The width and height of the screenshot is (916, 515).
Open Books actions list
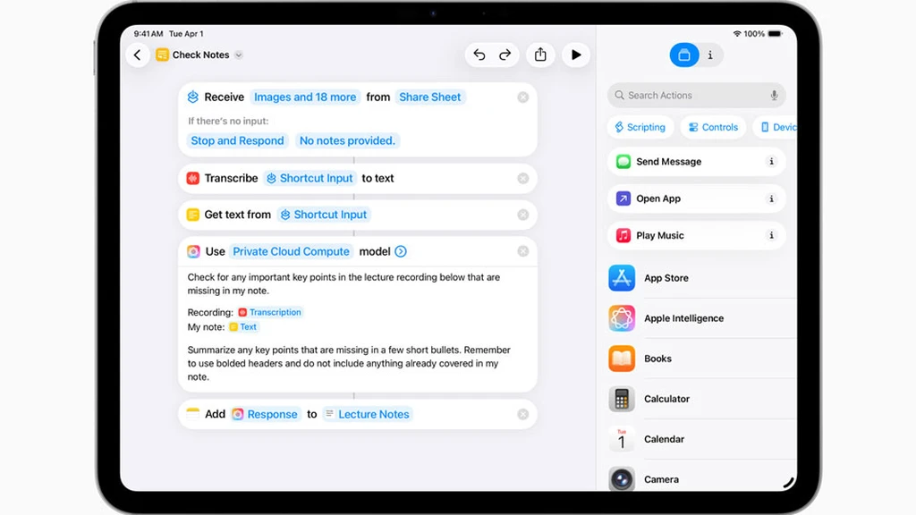click(x=702, y=359)
